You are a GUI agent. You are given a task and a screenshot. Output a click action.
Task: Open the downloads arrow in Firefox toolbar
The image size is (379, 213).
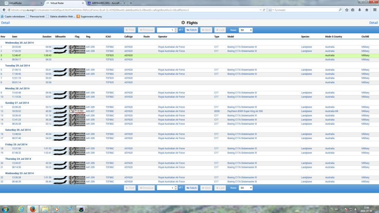[360, 10]
